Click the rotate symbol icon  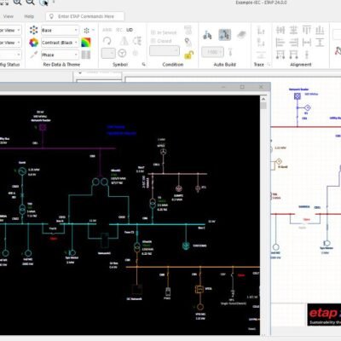click(107, 41)
